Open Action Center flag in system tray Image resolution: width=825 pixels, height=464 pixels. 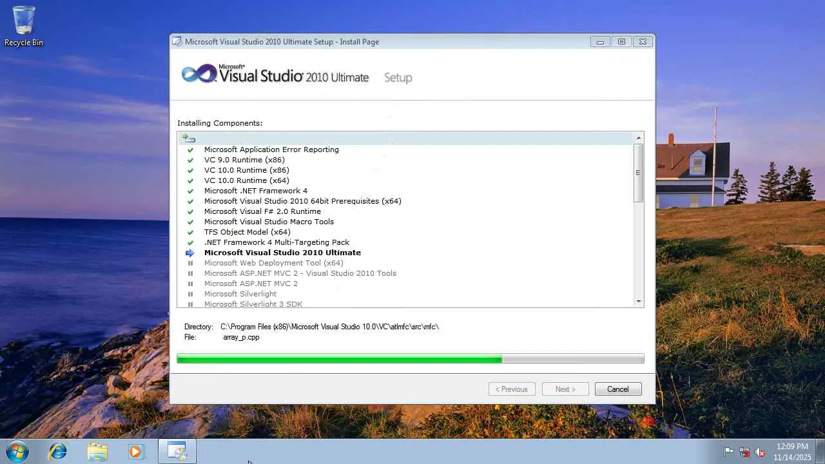point(728,452)
